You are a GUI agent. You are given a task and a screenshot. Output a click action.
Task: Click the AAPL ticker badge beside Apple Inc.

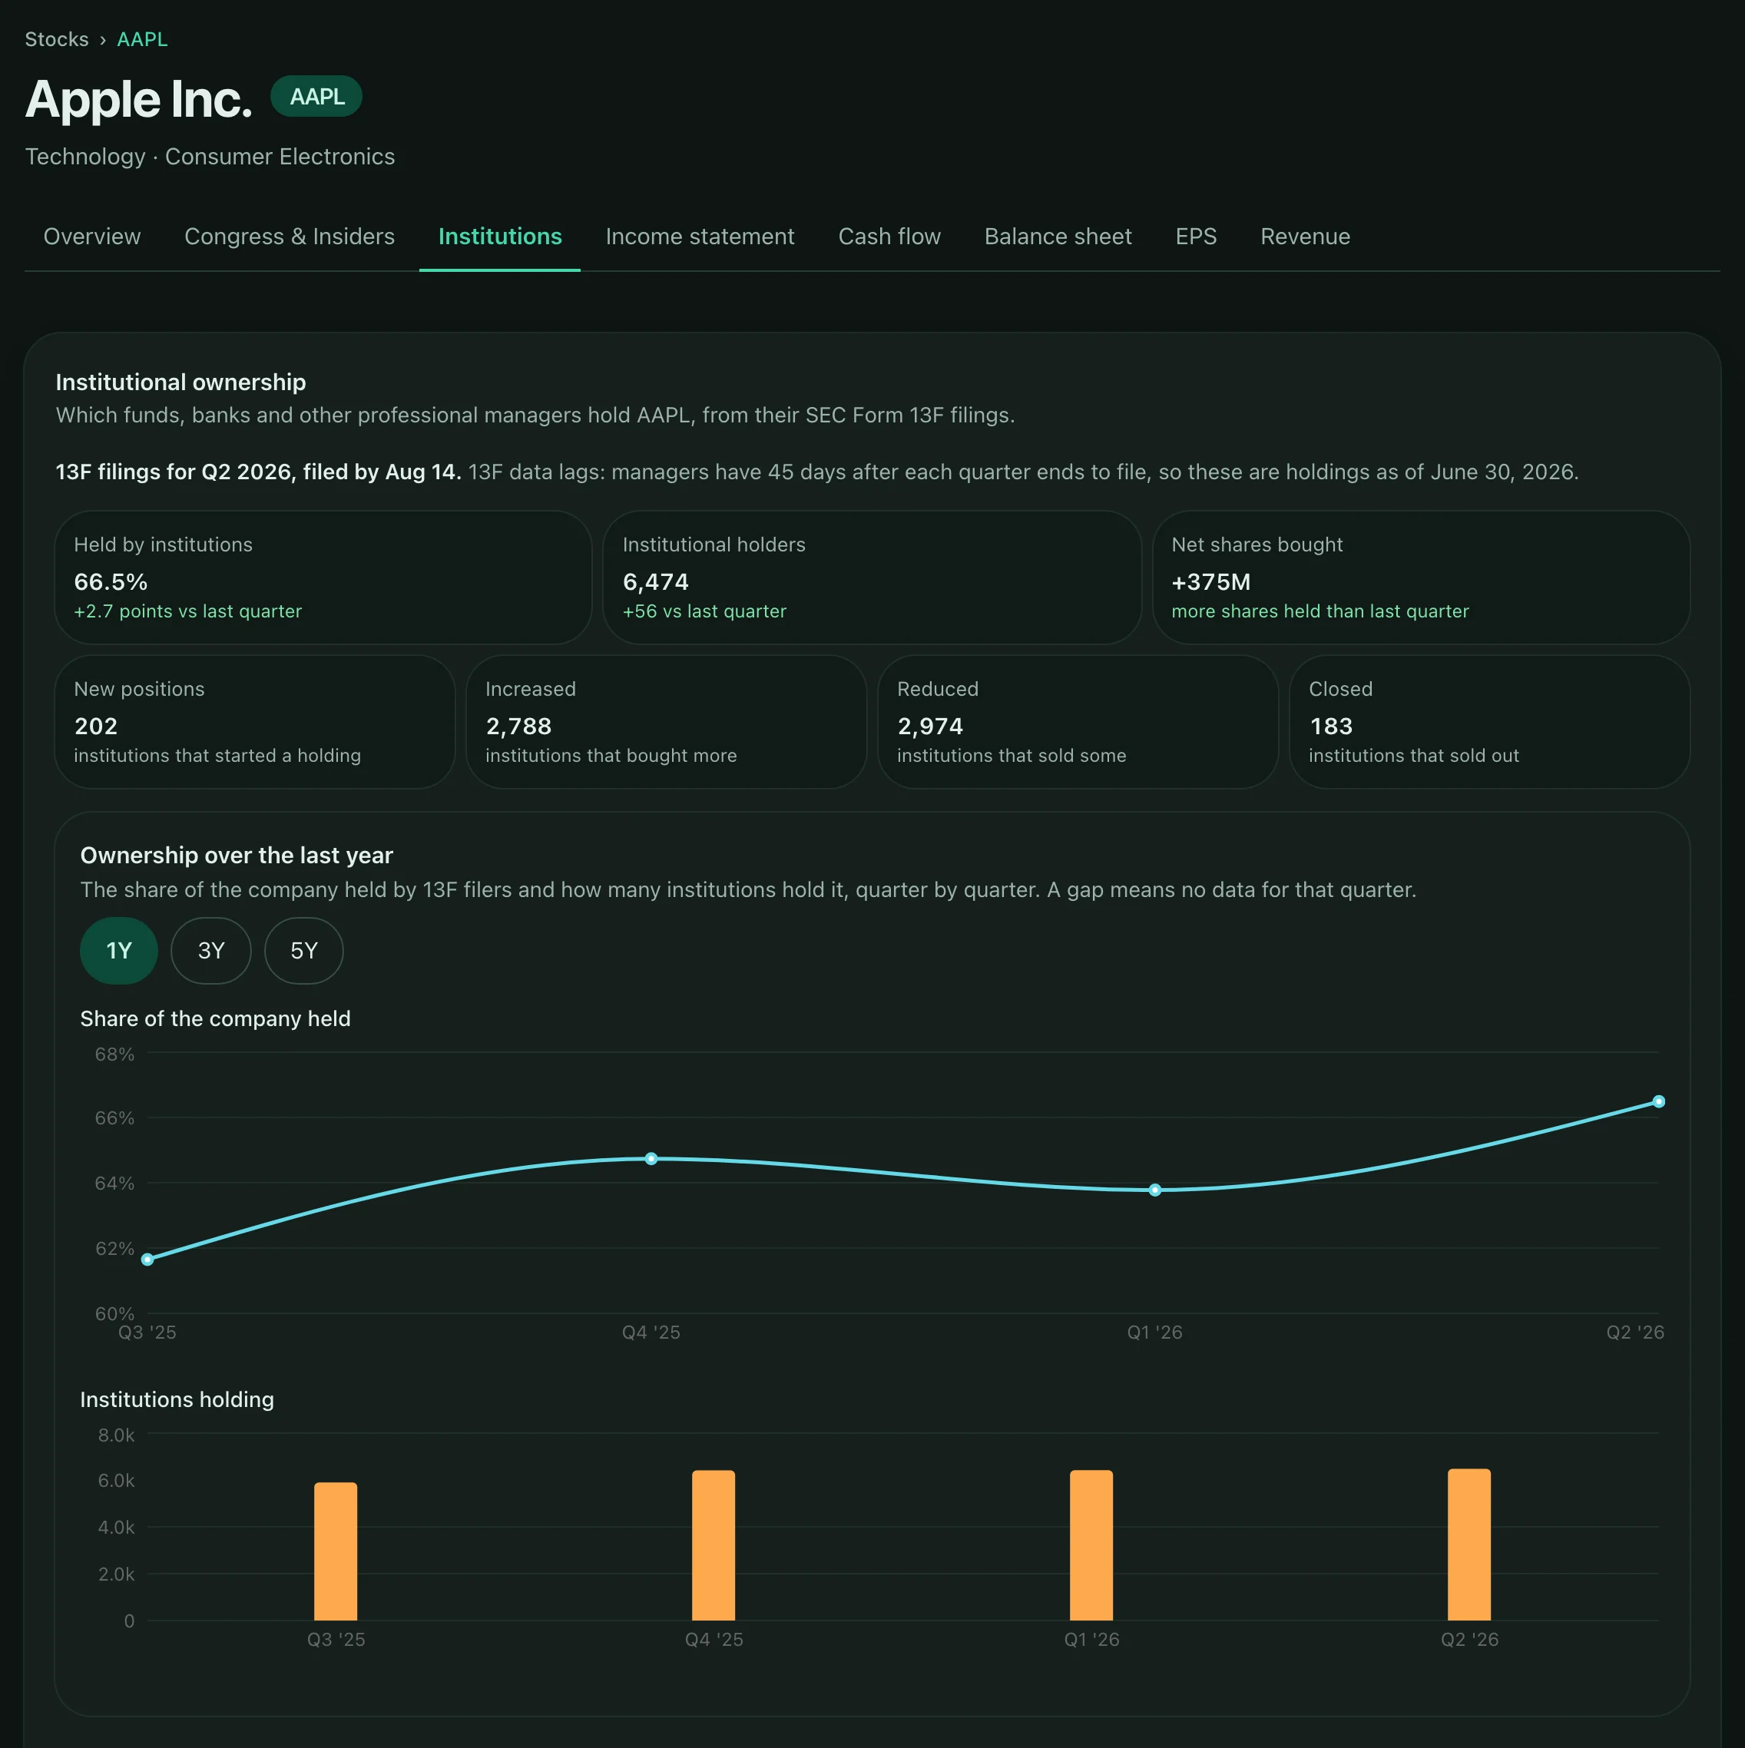pos(316,97)
